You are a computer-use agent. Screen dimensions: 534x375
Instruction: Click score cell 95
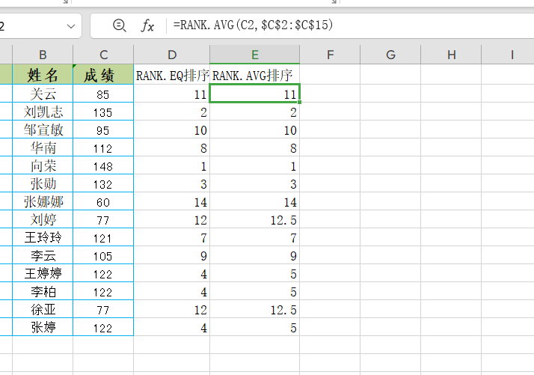(x=103, y=129)
